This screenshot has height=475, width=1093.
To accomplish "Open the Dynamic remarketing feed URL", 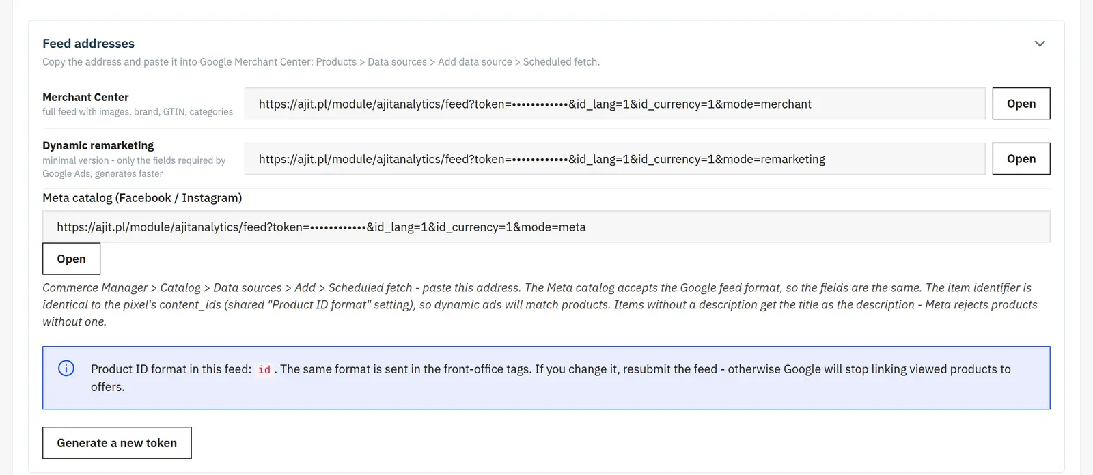I will coord(1021,159).
